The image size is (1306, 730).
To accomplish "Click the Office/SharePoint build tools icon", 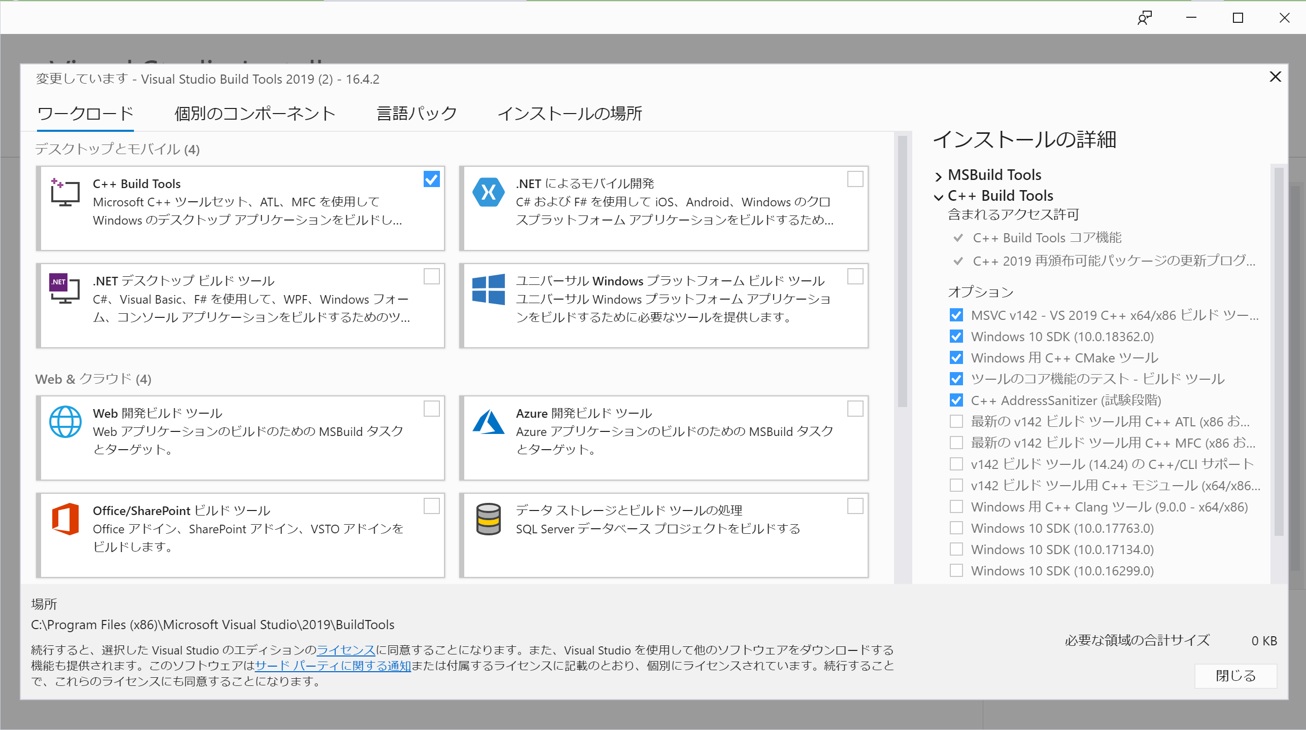I will (x=65, y=519).
